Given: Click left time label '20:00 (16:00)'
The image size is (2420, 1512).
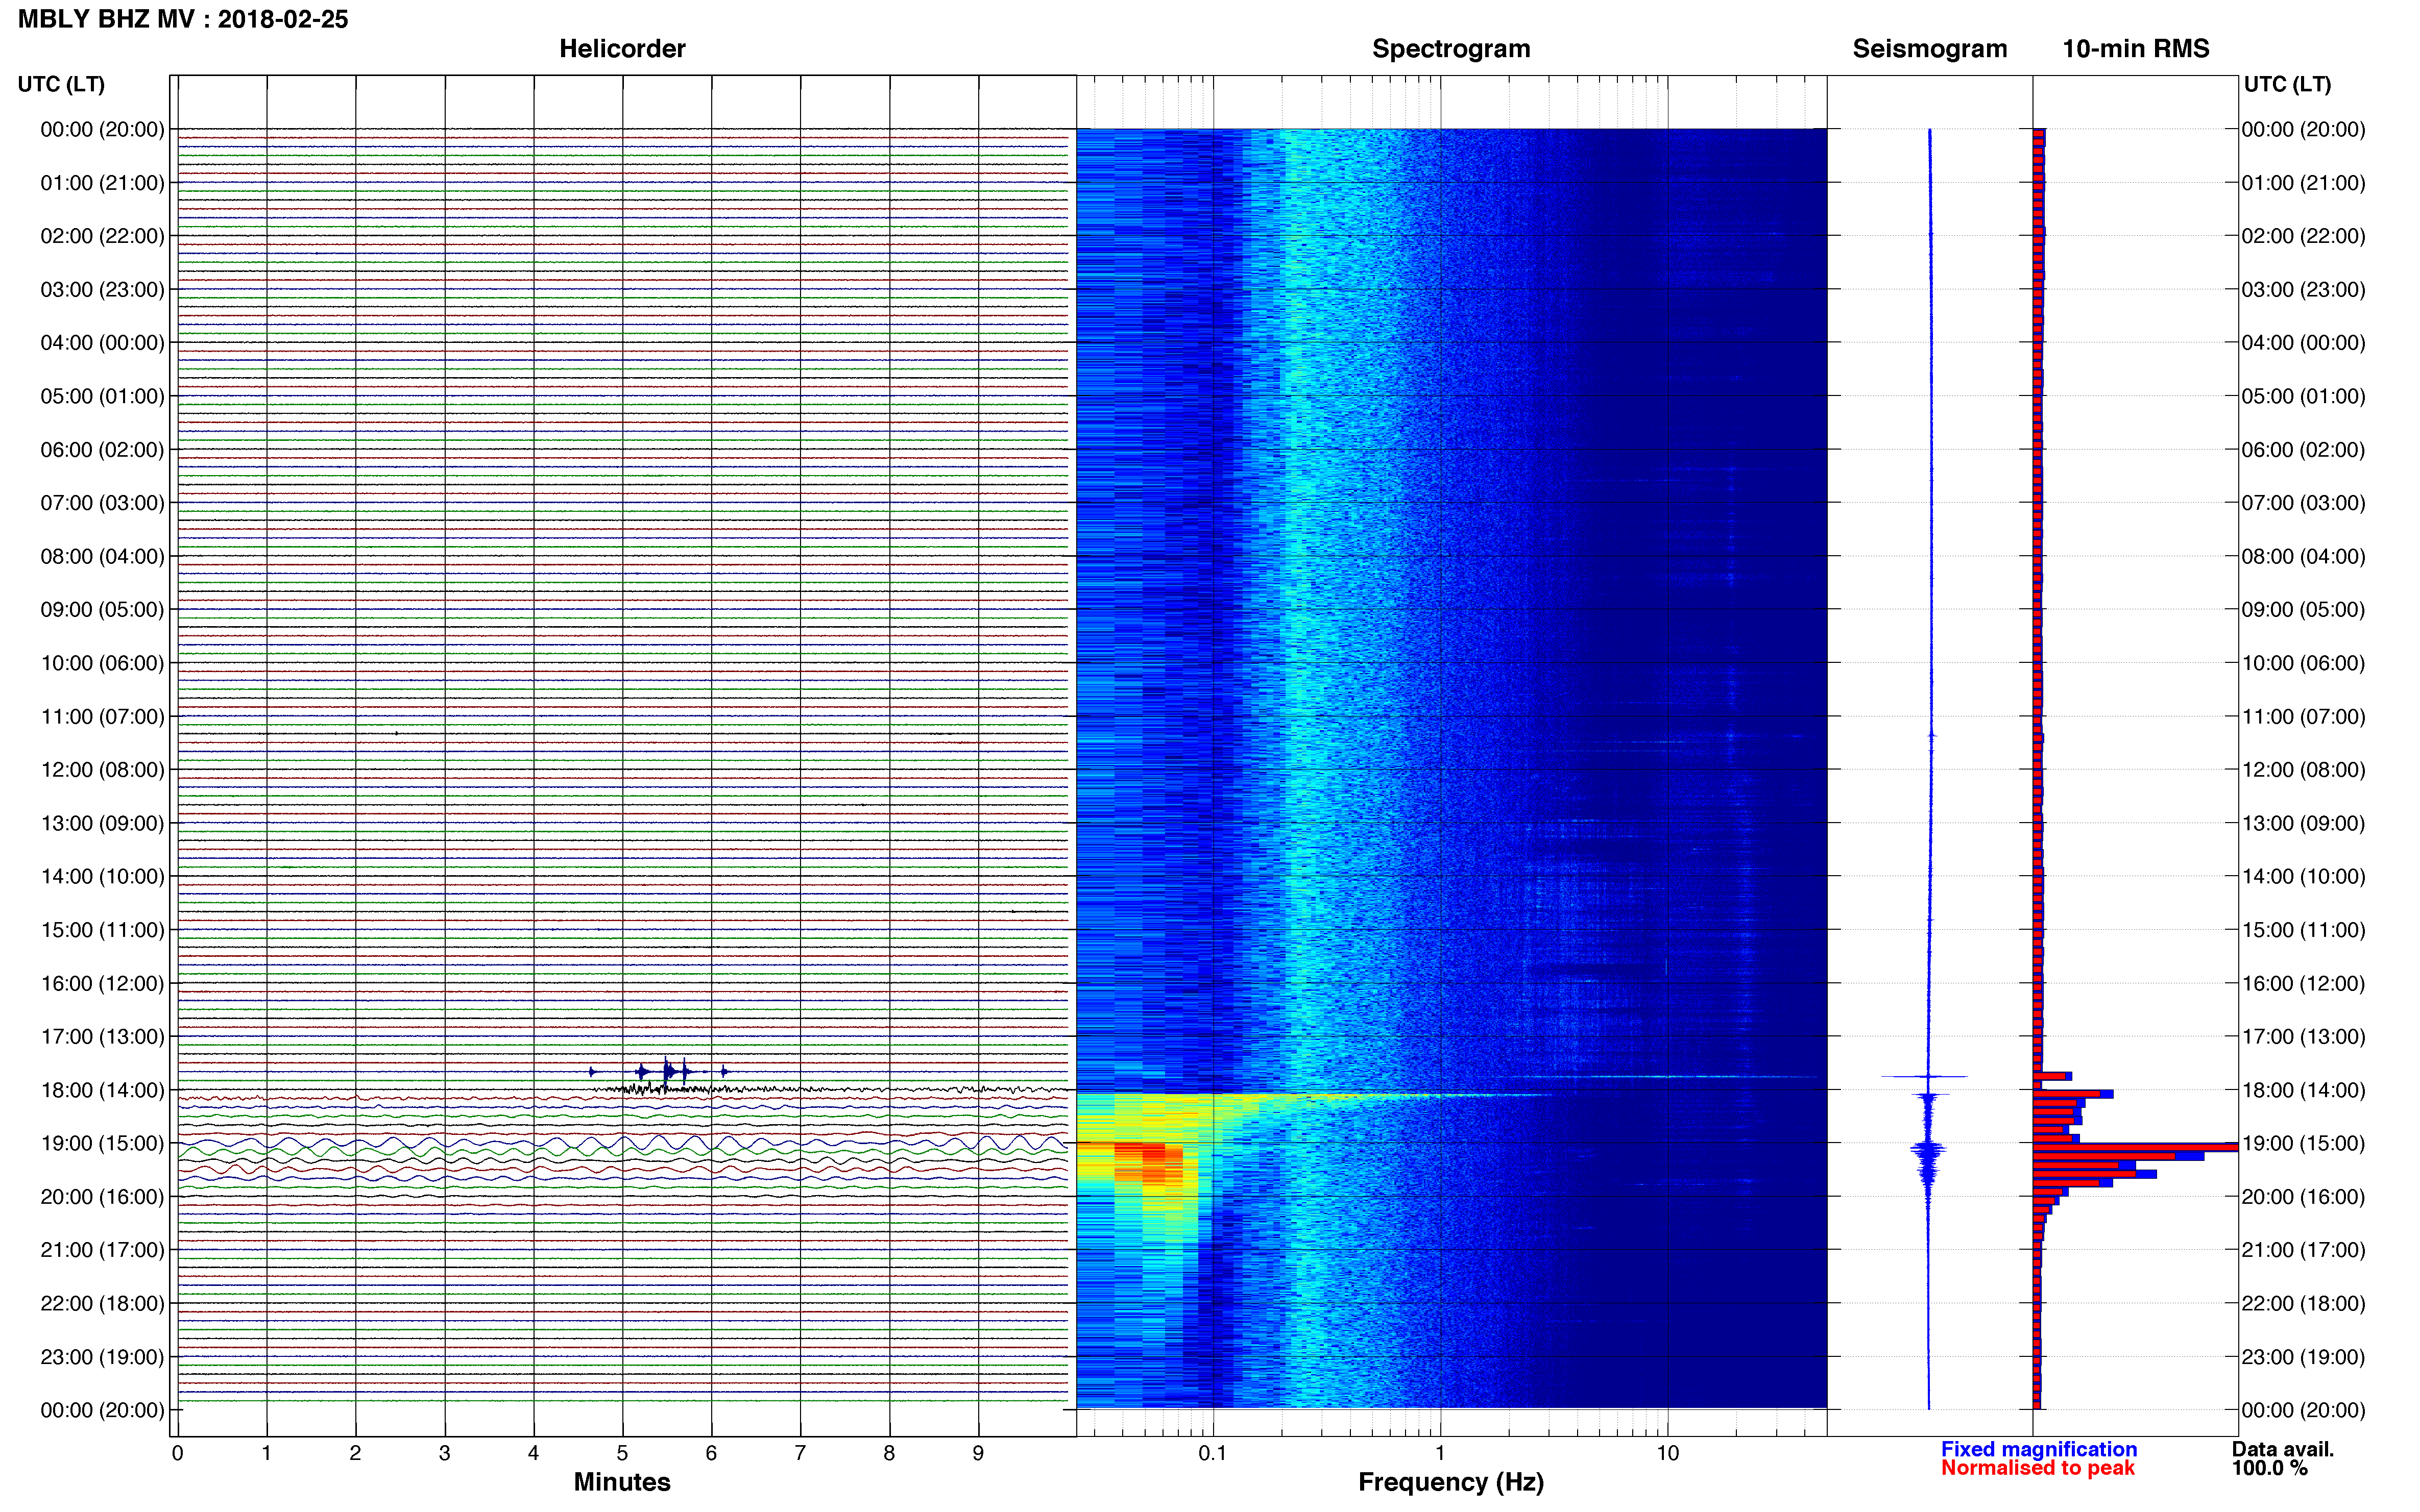Looking at the screenshot, I should (x=102, y=1197).
